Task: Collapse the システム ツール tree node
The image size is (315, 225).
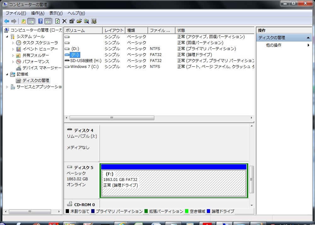Action: point(7,37)
